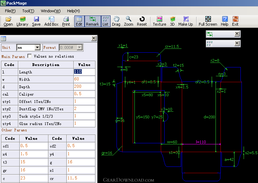
Task: Select the Drag hand tool
Action: click(x=116, y=21)
